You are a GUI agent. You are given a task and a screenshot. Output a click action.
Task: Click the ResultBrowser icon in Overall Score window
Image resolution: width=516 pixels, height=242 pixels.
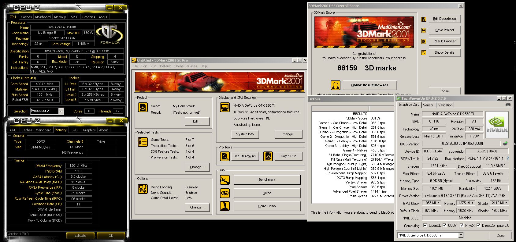[x=424, y=41]
